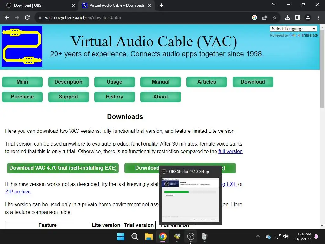Click OneDrive cloud tray icon
This screenshot has width=325, height=244.
point(268,236)
